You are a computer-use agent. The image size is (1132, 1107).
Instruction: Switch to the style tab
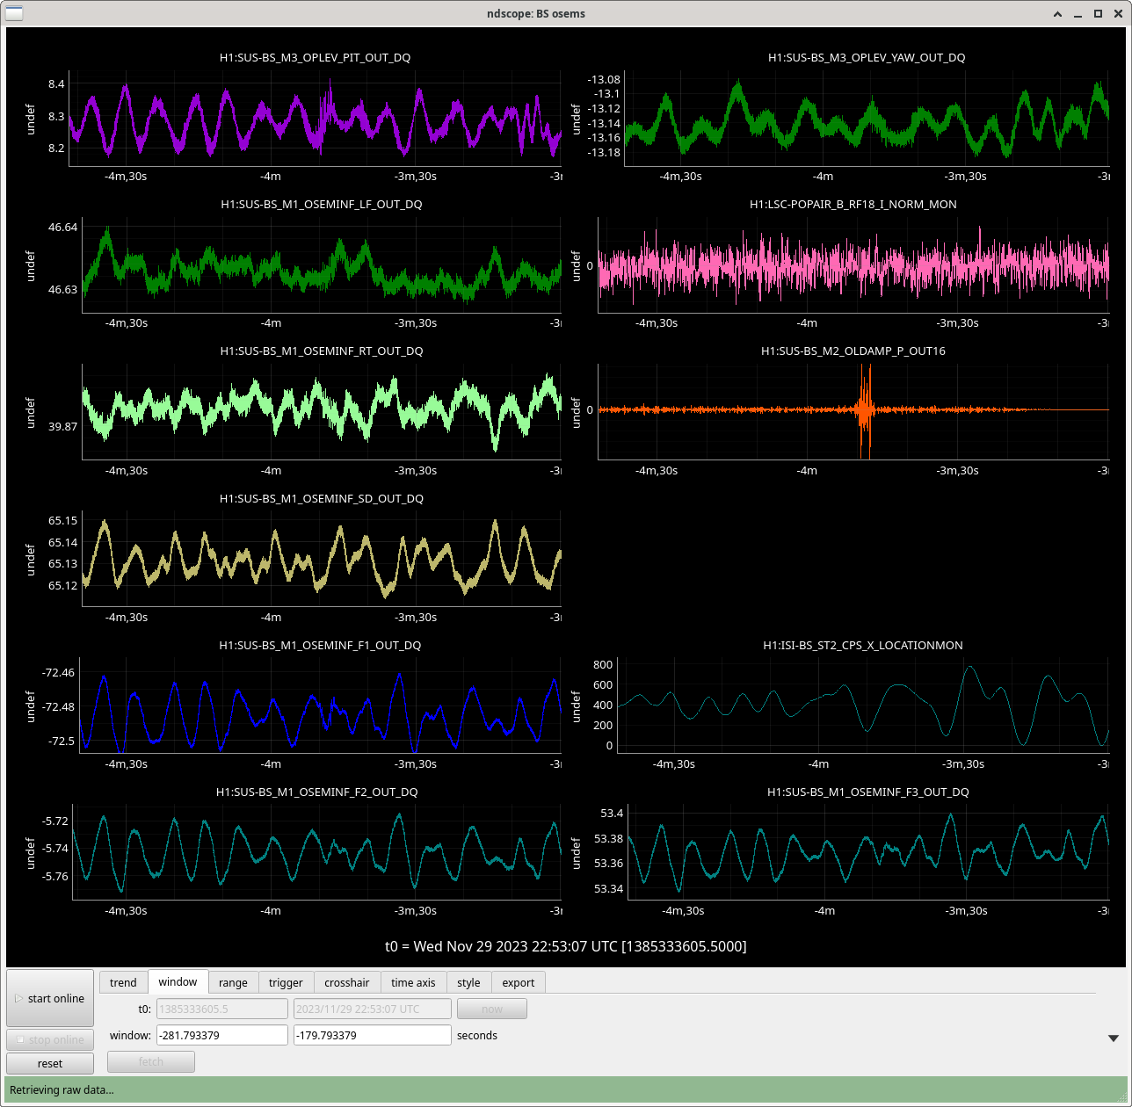click(468, 982)
